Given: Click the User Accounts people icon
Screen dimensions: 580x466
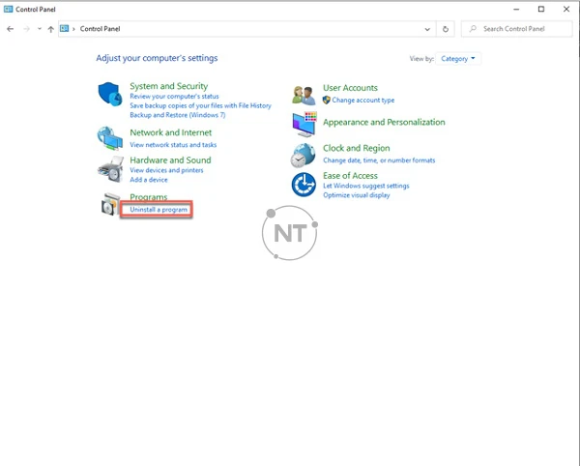Looking at the screenshot, I should (x=304, y=94).
